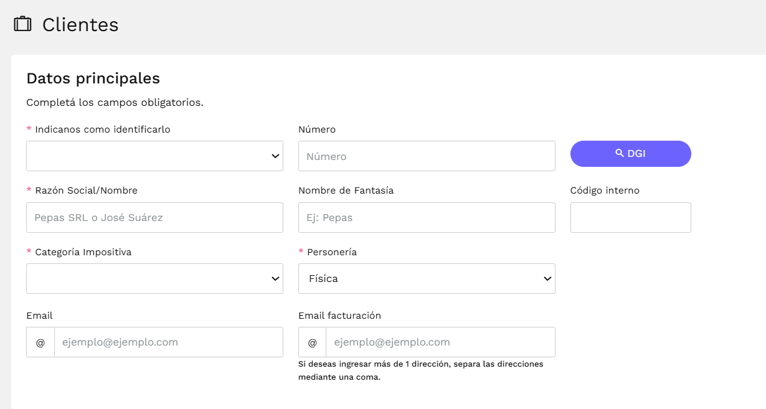
Task: Click the Categoría Impositiva label
Action: 83,252
